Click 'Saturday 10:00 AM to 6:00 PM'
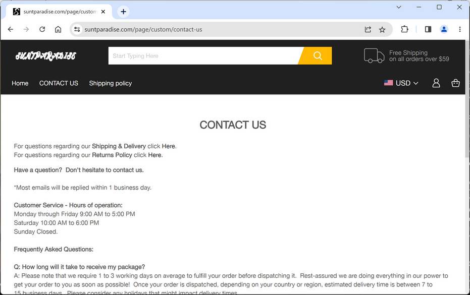 tap(57, 223)
